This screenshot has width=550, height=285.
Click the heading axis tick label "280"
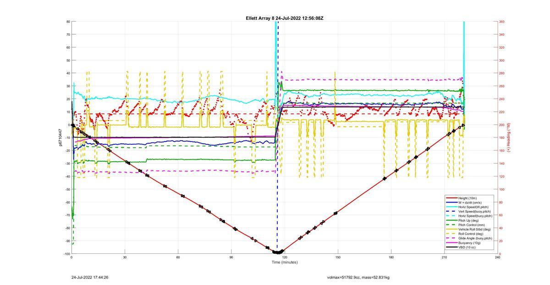click(x=502, y=73)
